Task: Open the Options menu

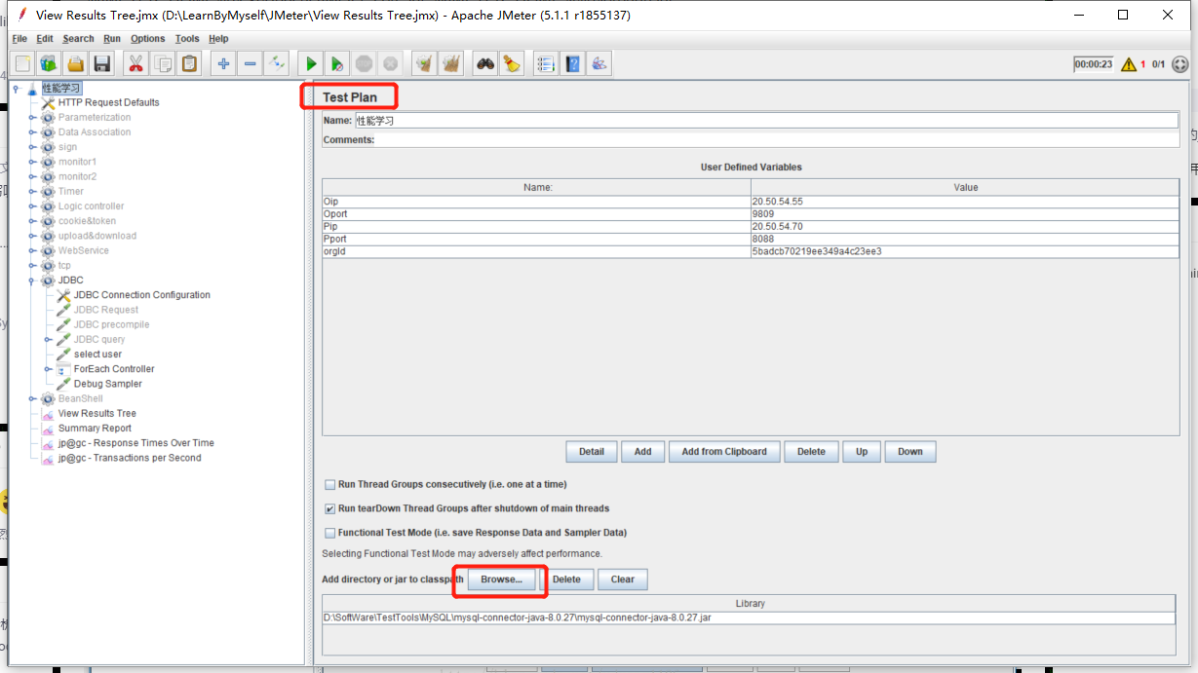Action: 148,39
